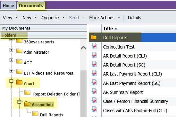Click the 360eyes reports folder icon
This screenshot has height=117, width=176.
click(x=19, y=41)
